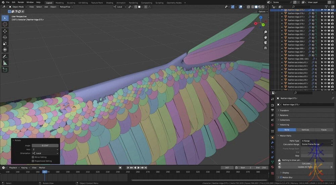Activate the Rotate tool
336x185 pixels.
[x=5, y=37]
